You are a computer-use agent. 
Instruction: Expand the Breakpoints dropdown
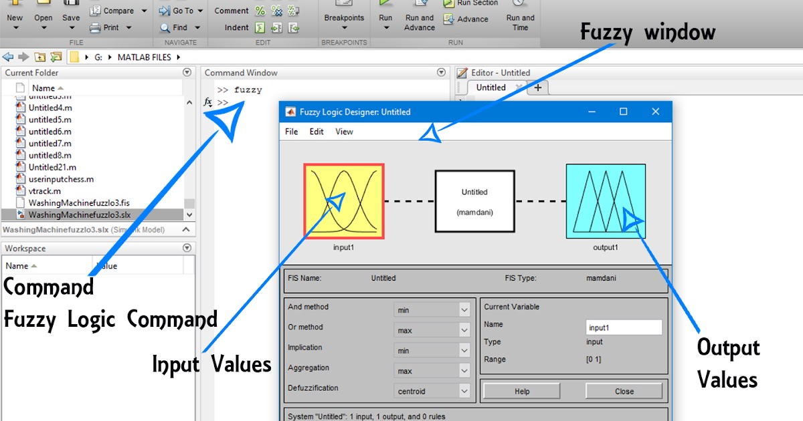345,28
